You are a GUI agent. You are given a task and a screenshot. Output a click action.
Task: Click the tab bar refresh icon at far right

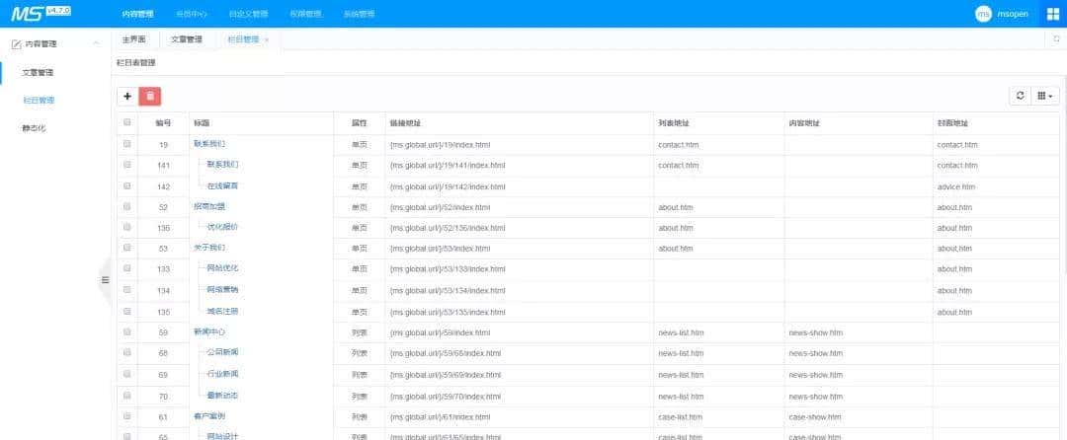[1056, 39]
